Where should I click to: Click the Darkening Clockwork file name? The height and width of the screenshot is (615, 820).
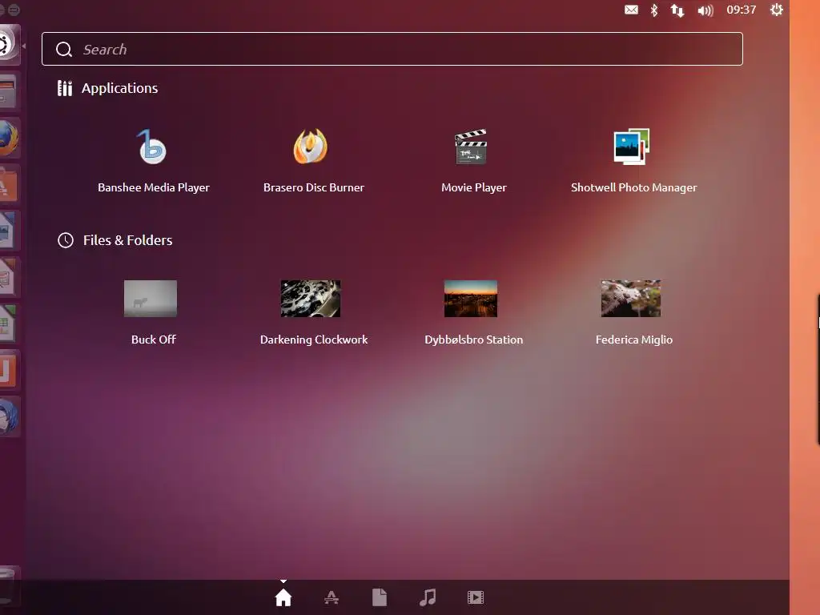coord(314,340)
